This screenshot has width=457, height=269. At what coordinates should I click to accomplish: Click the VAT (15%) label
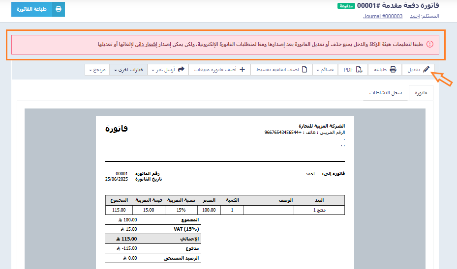point(186,229)
